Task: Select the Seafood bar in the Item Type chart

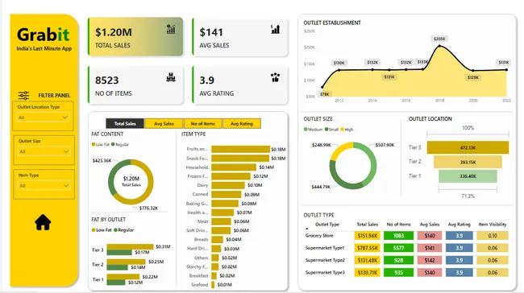Action: 213,285
